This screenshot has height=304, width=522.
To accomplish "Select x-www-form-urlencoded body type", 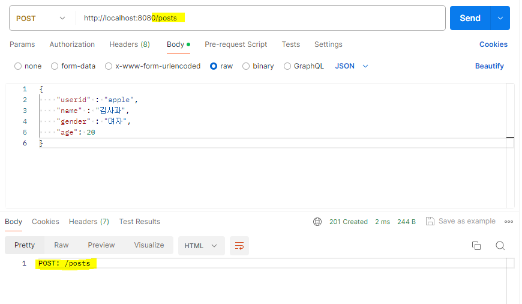I will (153, 66).
